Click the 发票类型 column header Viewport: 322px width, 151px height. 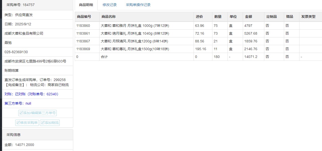(308, 17)
